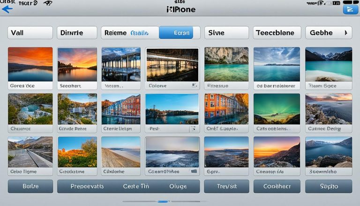Image resolution: width=360 pixels, height=206 pixels.
Task: Open the orange sunset Gores thumbnail
Action: click(x=30, y=64)
